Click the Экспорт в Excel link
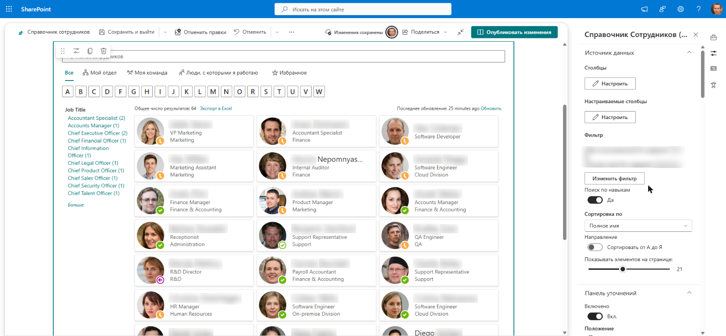This screenshot has width=726, height=336. click(216, 108)
